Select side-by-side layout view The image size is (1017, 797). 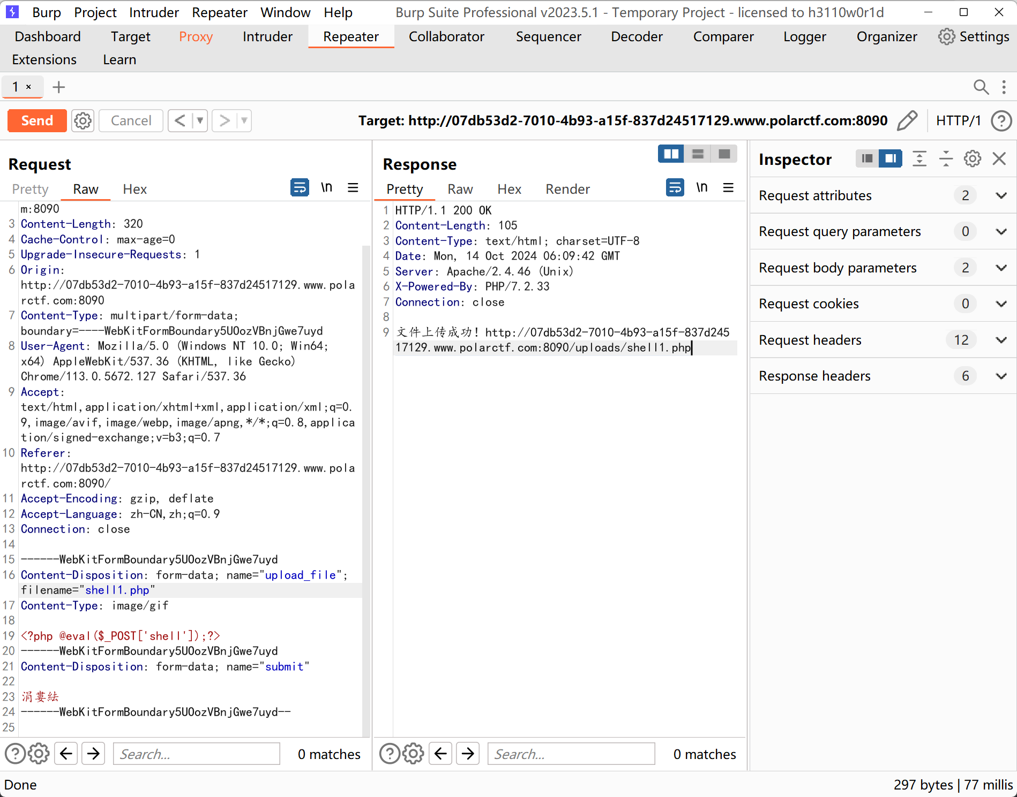[x=671, y=154]
